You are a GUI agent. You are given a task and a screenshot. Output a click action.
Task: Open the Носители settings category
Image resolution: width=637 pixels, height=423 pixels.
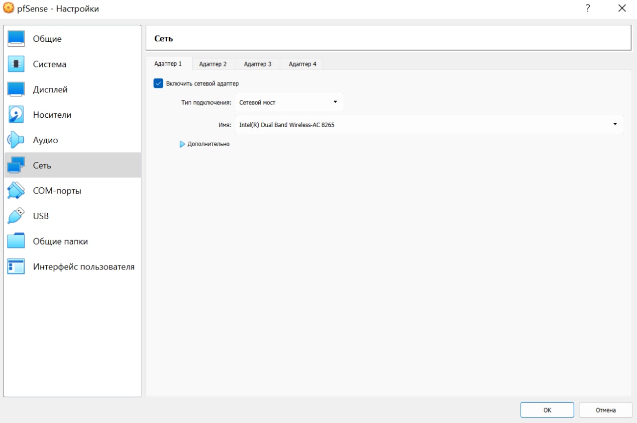coord(73,115)
